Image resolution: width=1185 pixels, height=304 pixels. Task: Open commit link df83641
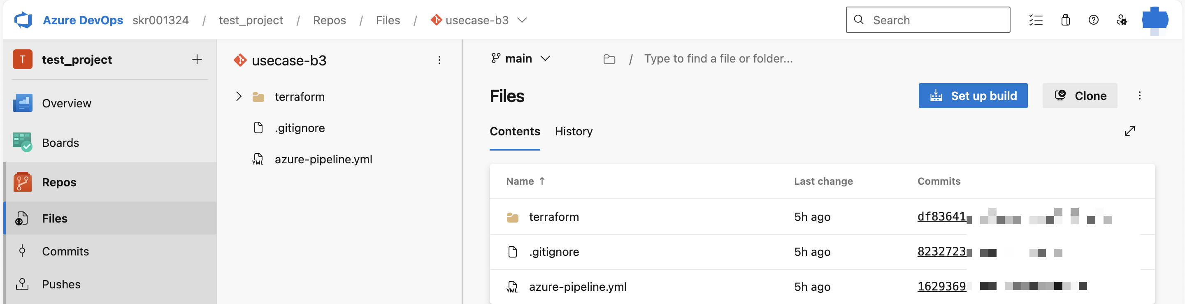pyautogui.click(x=941, y=217)
